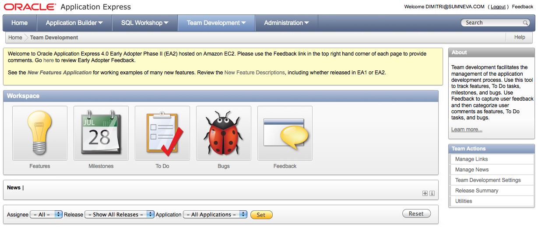The width and height of the screenshot is (538, 227).
Task: Click Home in the breadcrumb
Action: pyautogui.click(x=15, y=38)
